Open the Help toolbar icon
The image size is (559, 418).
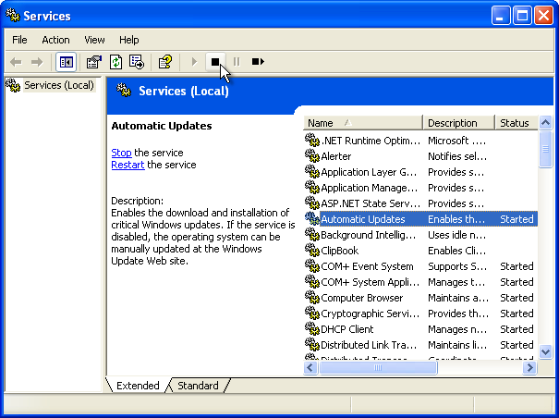coord(165,62)
